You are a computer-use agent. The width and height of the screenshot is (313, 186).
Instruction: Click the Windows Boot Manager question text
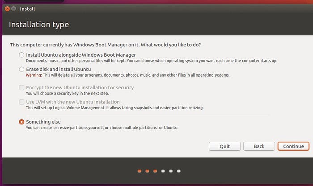click(x=106, y=45)
